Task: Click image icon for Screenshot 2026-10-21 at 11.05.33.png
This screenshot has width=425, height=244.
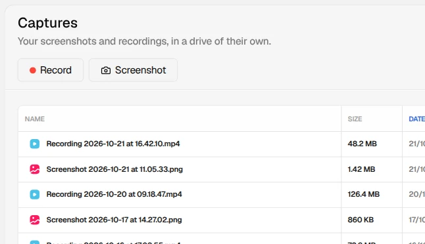Action: (35, 169)
